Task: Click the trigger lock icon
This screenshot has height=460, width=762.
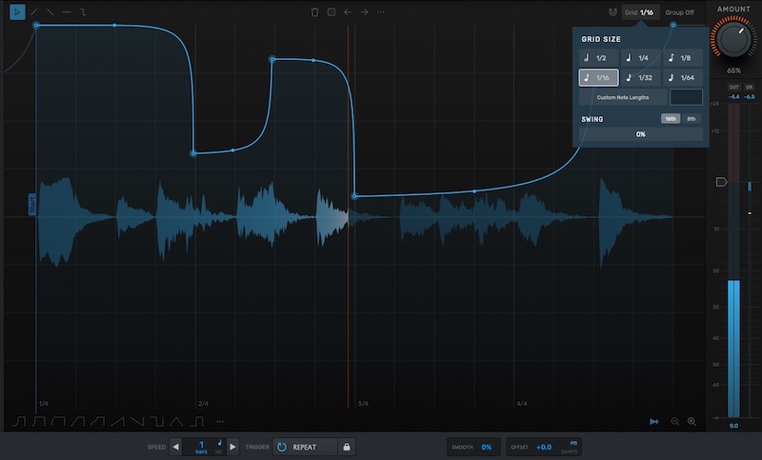Action: (347, 447)
